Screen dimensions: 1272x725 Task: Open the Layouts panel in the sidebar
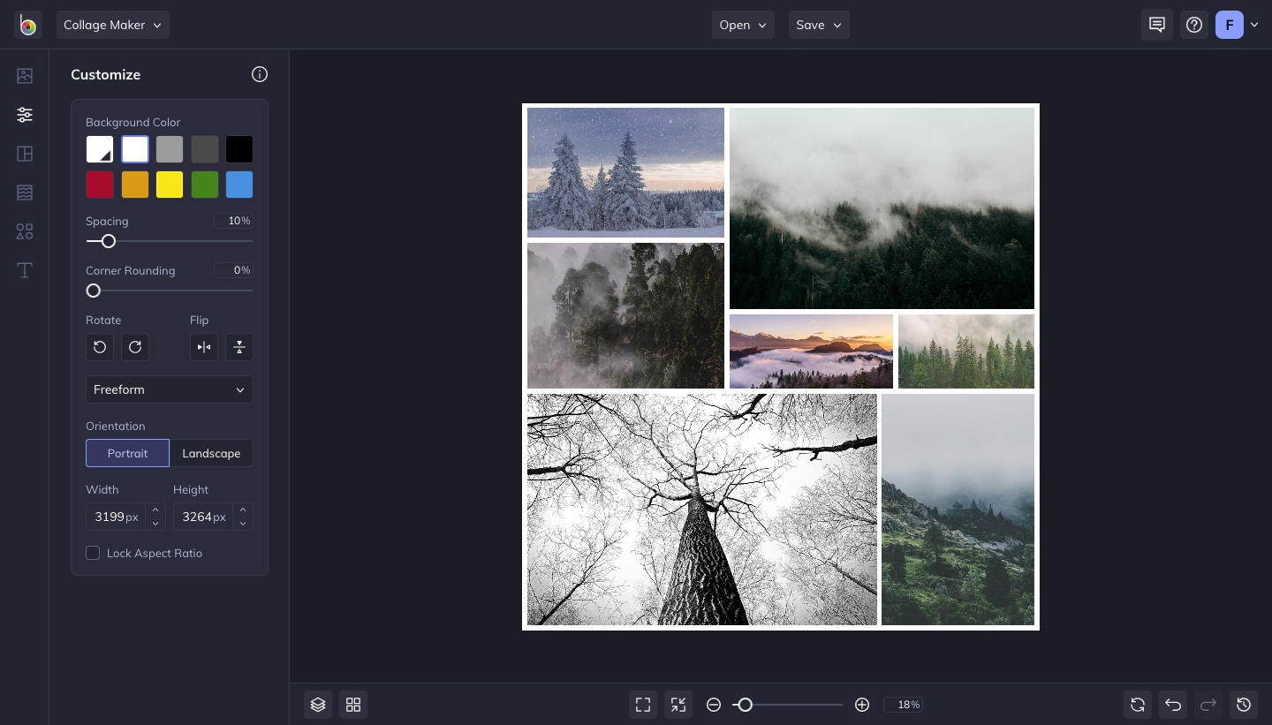tap(25, 154)
